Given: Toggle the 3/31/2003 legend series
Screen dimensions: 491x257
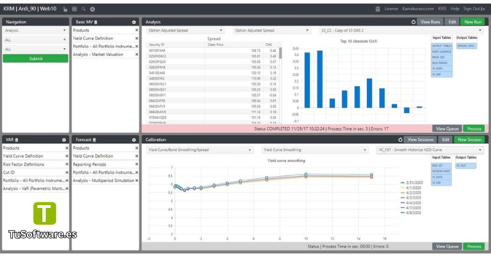Looking at the screenshot, I should (x=411, y=183).
